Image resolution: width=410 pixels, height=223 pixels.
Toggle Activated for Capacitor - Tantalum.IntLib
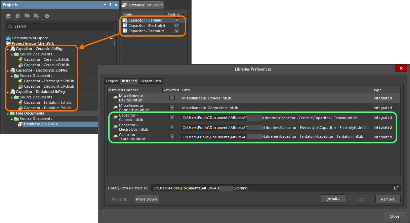[172, 137]
